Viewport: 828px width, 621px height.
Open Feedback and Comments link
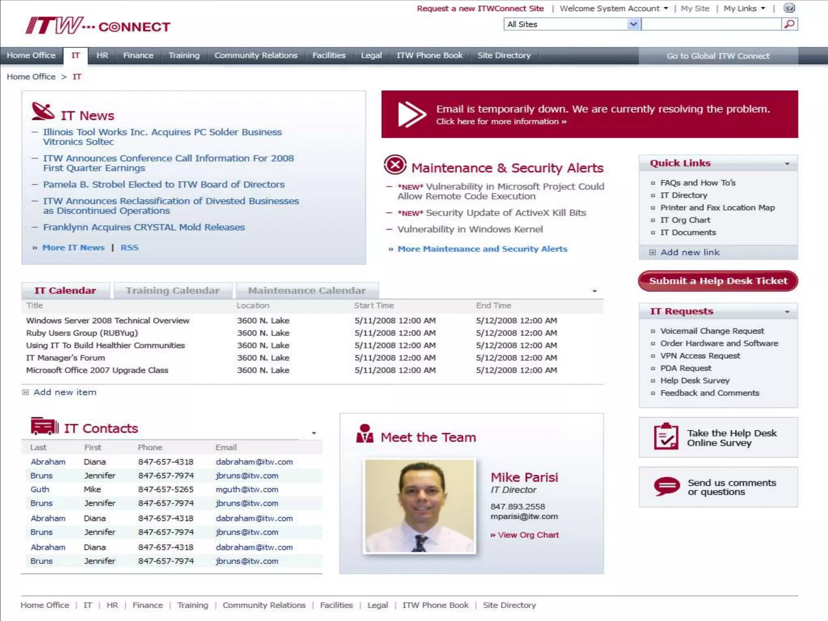click(x=710, y=393)
